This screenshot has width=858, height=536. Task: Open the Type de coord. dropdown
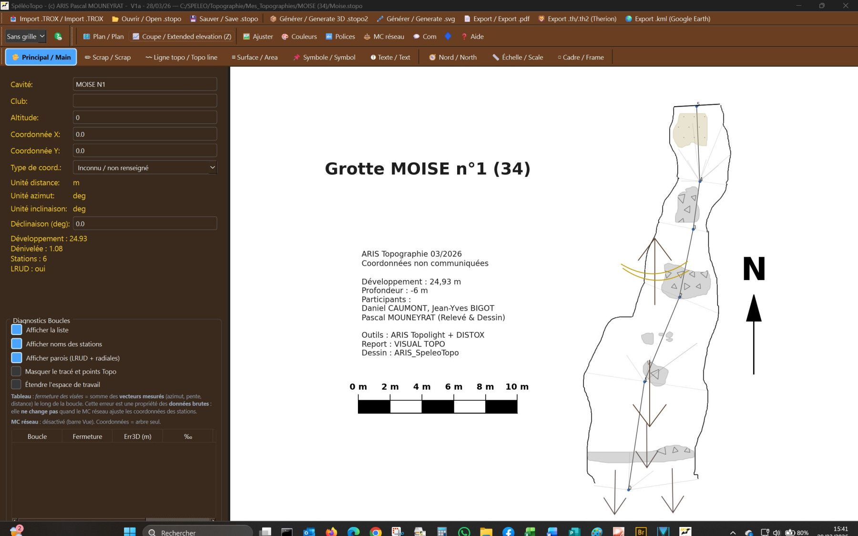pos(145,168)
